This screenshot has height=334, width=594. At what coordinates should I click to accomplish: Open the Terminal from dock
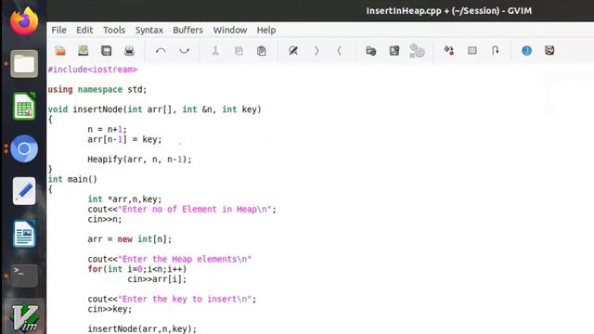pos(24,276)
